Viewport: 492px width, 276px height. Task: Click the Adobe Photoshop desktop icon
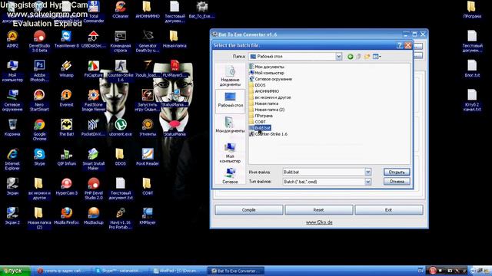pyautogui.click(x=39, y=71)
